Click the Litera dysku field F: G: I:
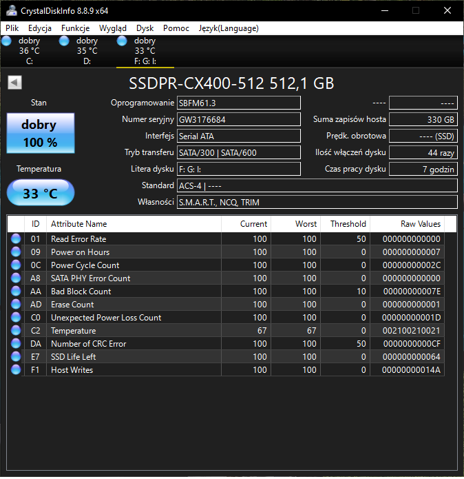The image size is (464, 479). (x=239, y=169)
